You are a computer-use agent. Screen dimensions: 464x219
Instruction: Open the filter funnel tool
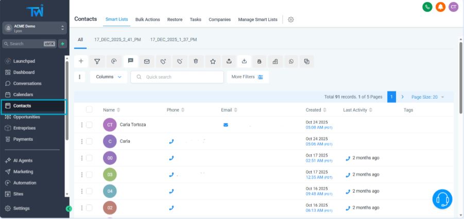[97, 61]
